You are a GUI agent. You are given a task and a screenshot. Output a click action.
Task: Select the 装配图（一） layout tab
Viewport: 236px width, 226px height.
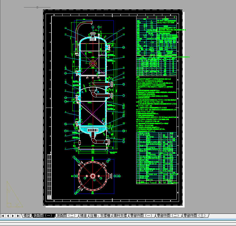point(43,216)
